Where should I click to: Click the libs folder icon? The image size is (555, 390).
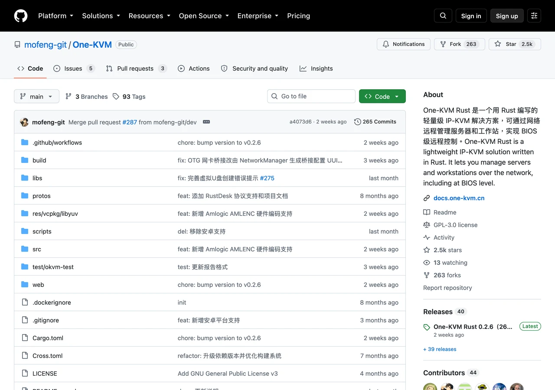pyautogui.click(x=25, y=178)
